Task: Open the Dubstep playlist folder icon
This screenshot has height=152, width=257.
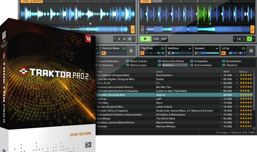Action: pyautogui.click(x=160, y=65)
